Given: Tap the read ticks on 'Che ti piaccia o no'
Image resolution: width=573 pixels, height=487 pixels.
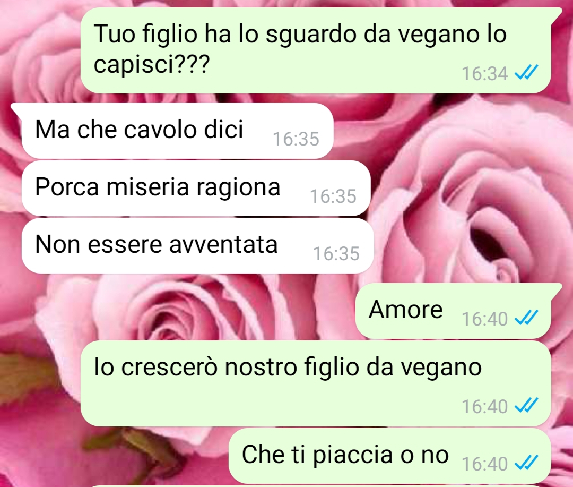Looking at the screenshot, I should click(x=526, y=463).
